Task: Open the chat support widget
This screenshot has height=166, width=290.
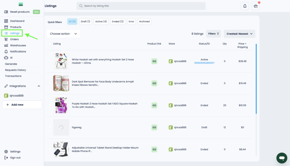Action: point(282,158)
